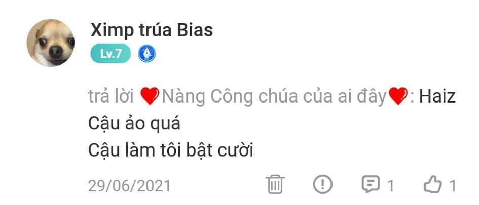Open replies with speech bubble icon

pyautogui.click(x=371, y=184)
